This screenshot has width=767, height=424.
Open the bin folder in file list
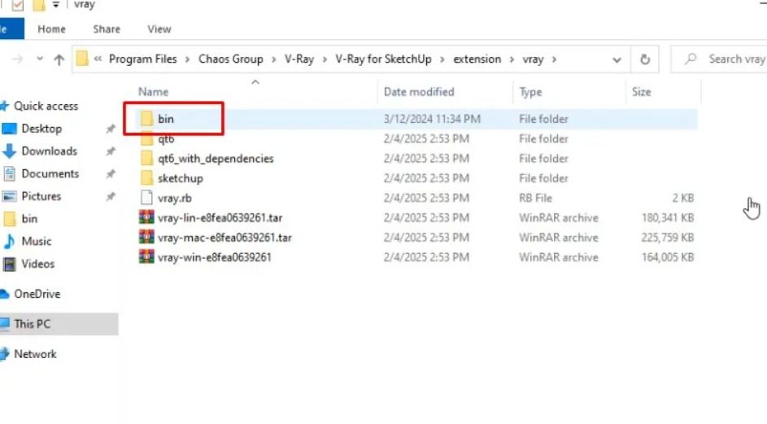[165, 119]
